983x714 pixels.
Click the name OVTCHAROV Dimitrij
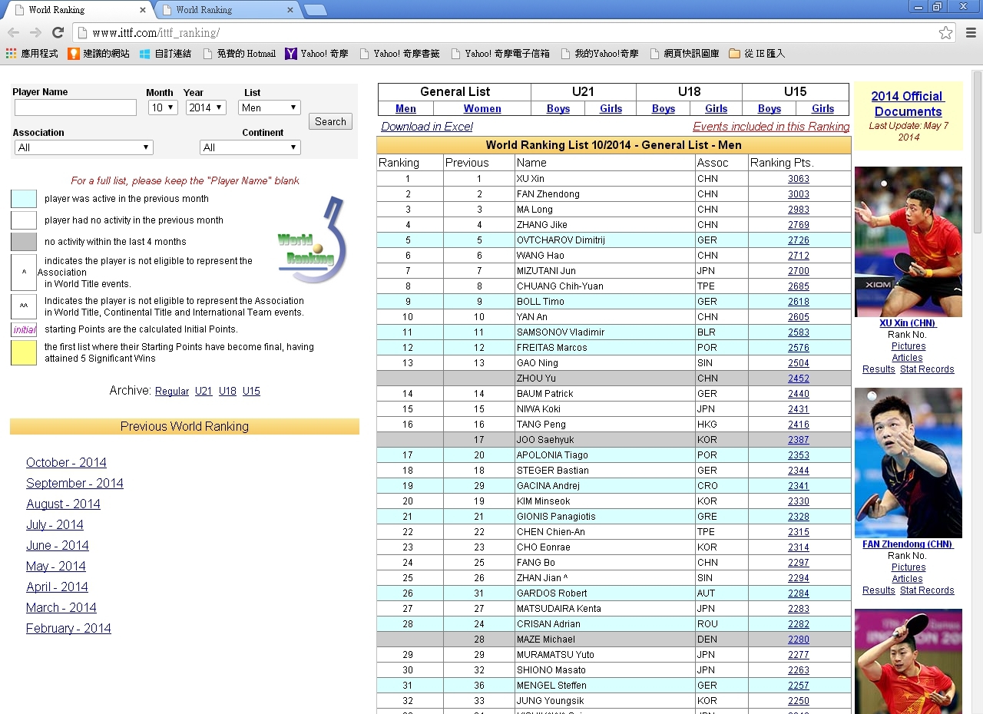click(x=561, y=240)
